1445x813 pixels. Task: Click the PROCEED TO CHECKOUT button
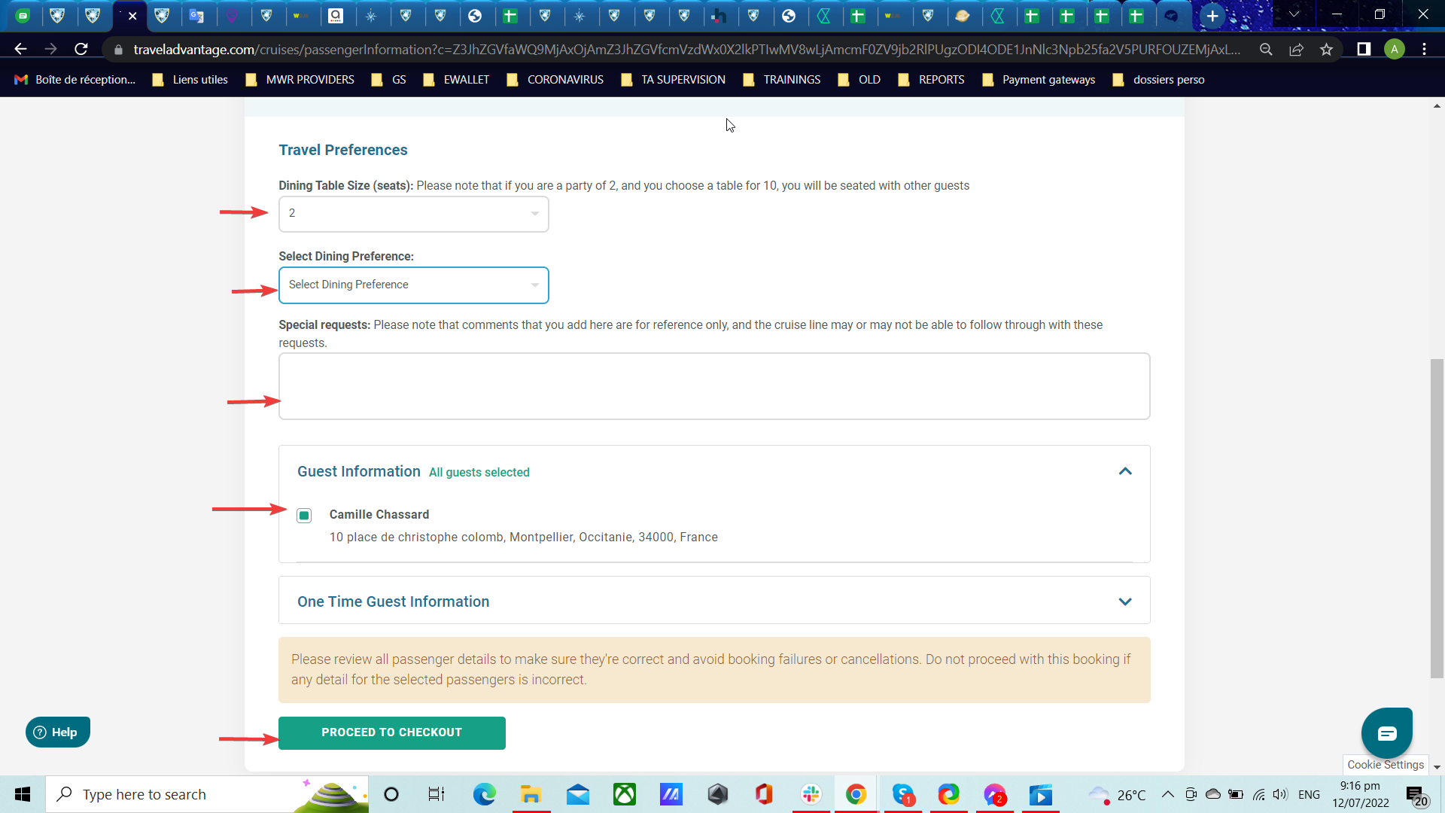(x=391, y=732)
